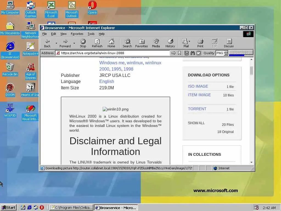Viewport: 281px width, 211px height.
Task: Open the Favorites menu
Action: 77,34
